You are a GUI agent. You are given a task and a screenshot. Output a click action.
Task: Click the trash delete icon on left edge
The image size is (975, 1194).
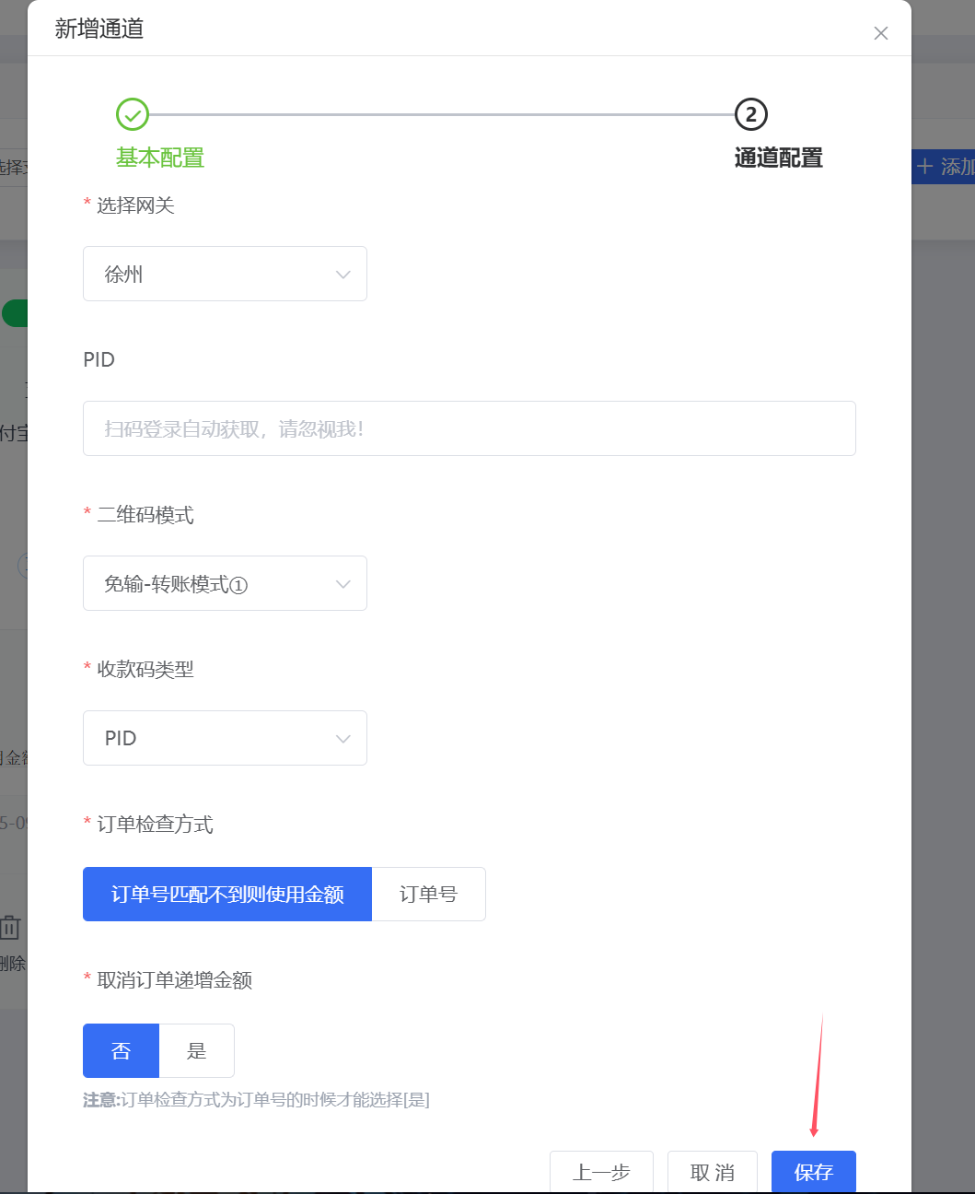click(x=11, y=927)
